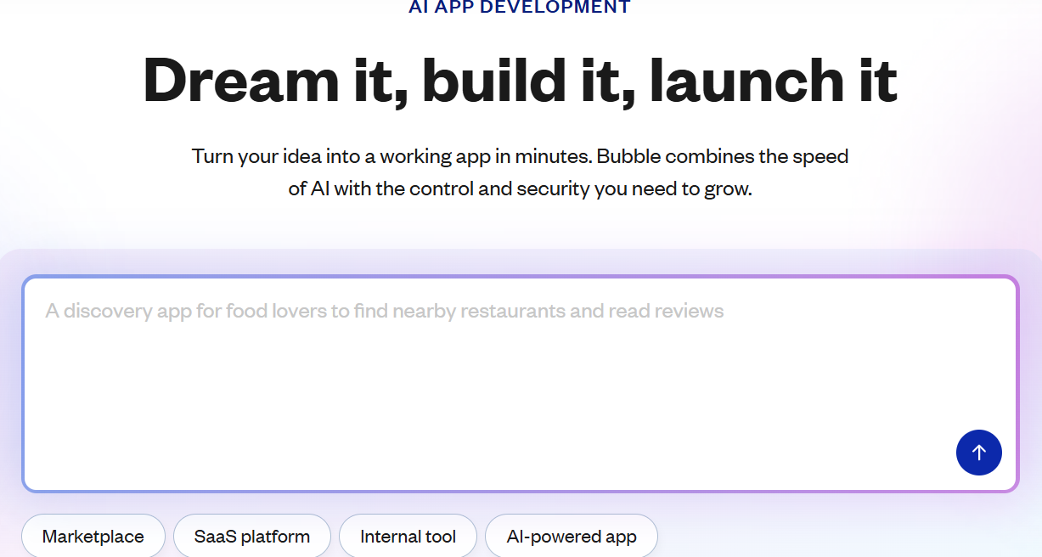
Task: Choose the SaaS platform template chip
Action: pos(252,536)
